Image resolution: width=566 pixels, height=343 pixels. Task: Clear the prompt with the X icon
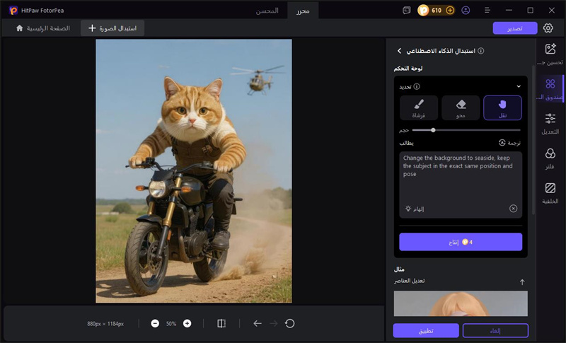514,209
